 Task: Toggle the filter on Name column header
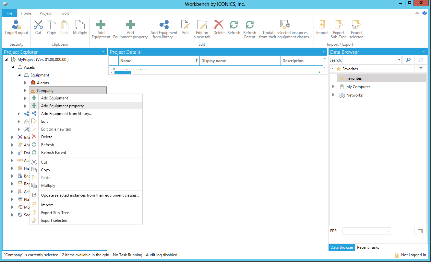point(196,61)
